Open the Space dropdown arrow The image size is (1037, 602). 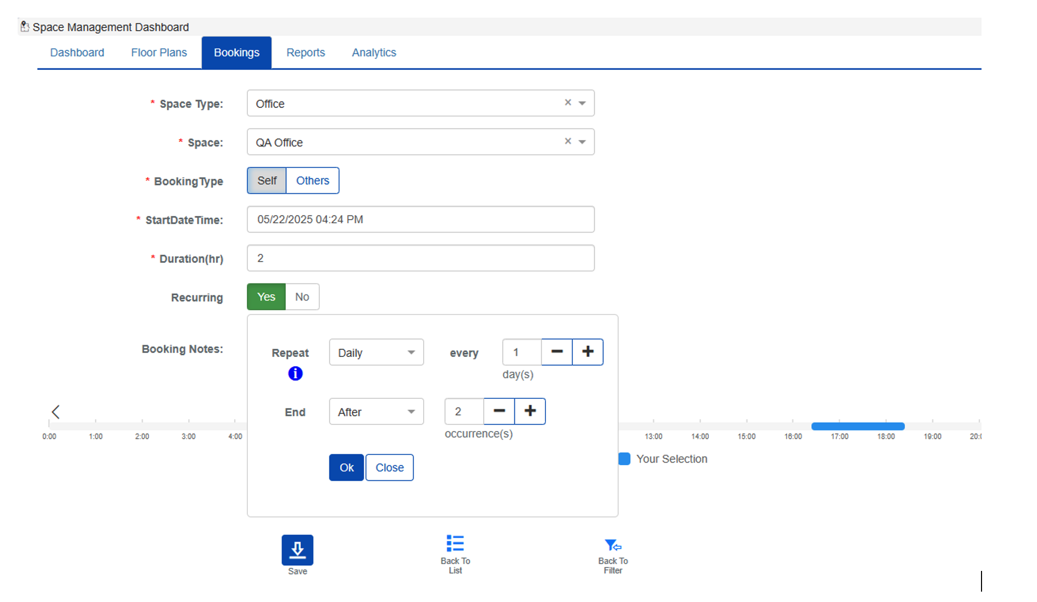[582, 142]
